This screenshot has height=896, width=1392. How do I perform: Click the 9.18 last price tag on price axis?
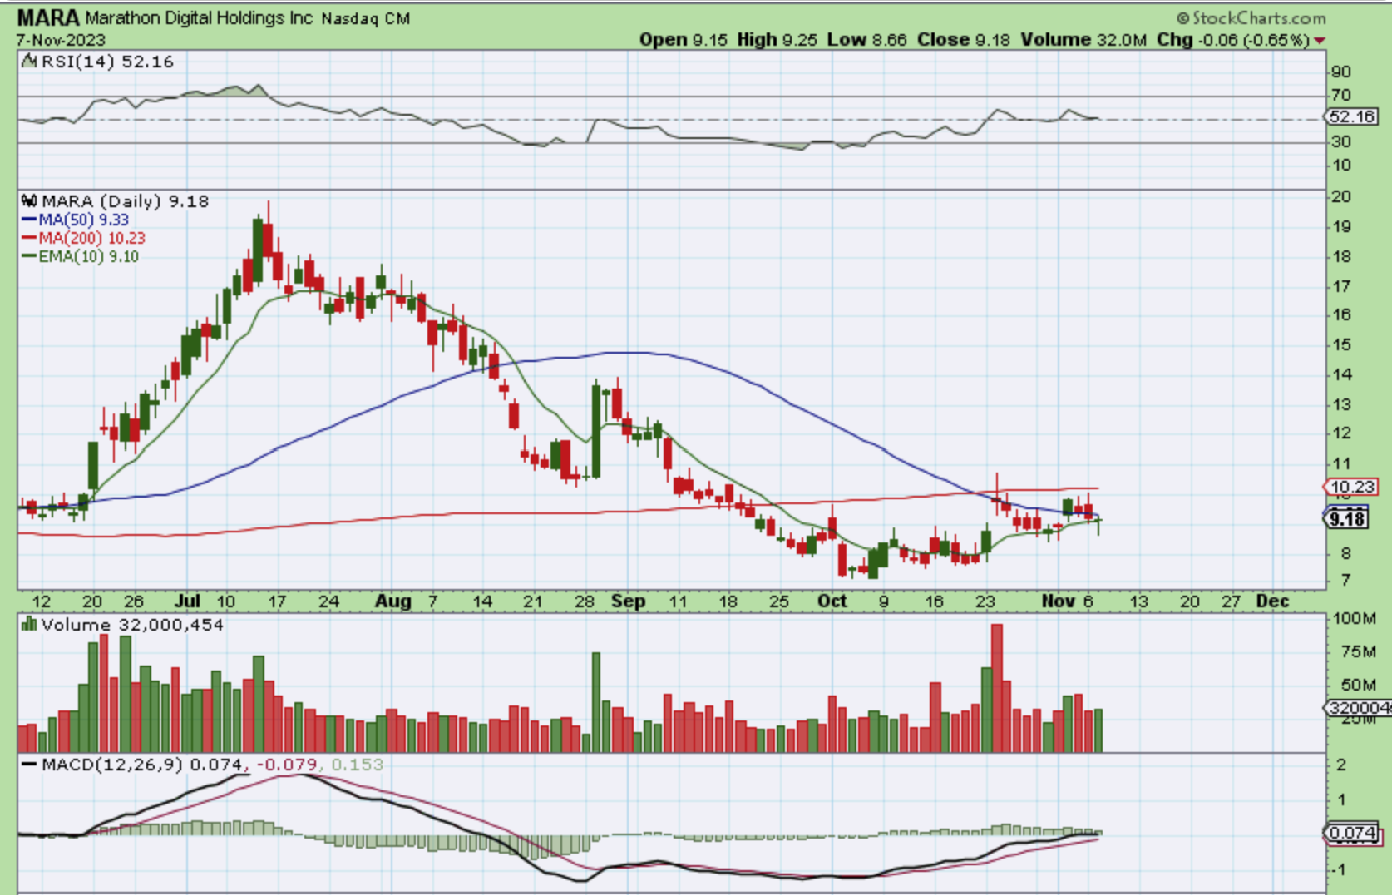pos(1347,519)
